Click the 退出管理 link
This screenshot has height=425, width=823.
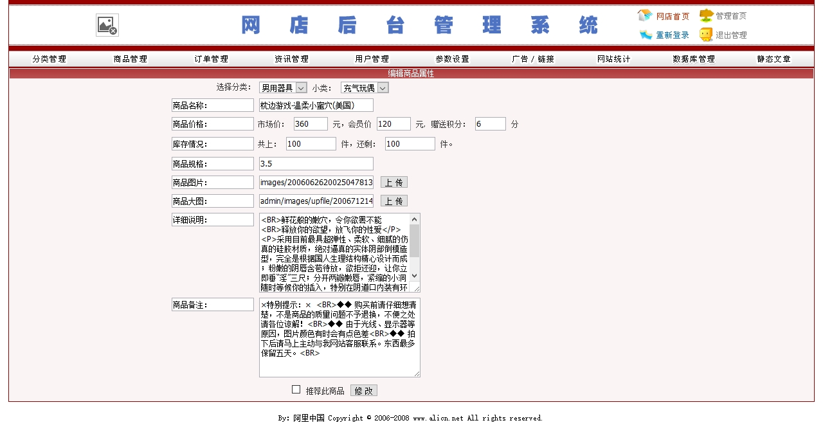731,35
